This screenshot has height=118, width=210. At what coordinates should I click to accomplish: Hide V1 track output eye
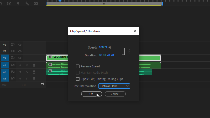(20, 58)
